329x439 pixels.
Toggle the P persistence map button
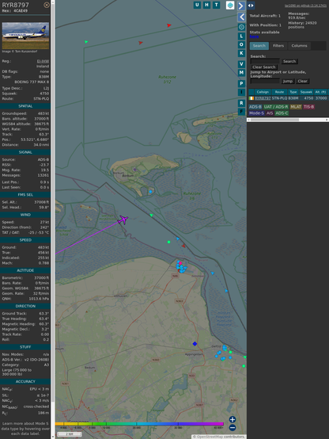pos(241,83)
